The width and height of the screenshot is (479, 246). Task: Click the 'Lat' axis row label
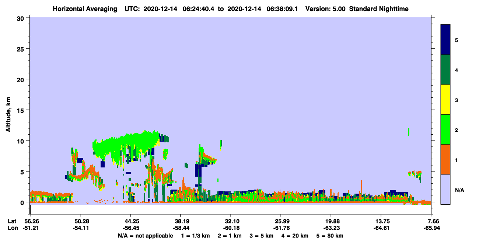pyautogui.click(x=12, y=221)
